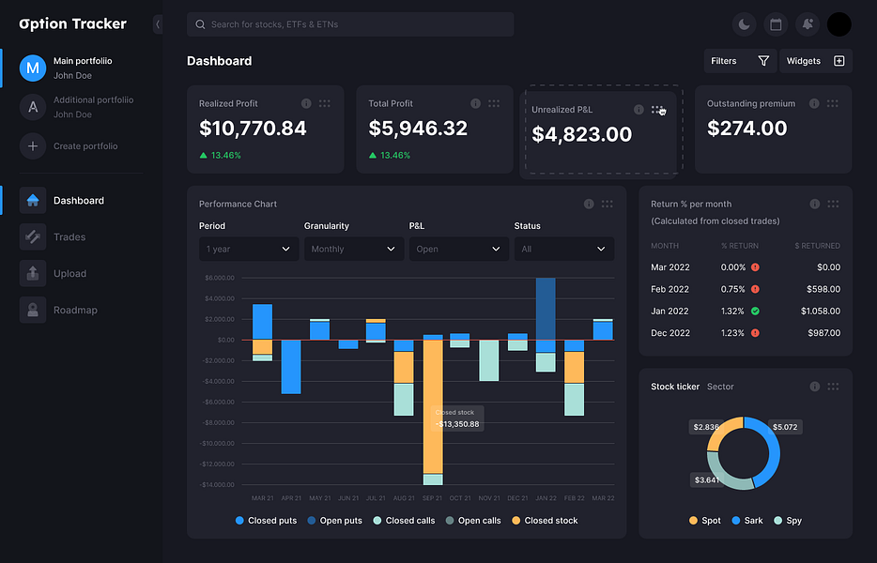
Task: Click the stocks search input field
Action: 349,23
